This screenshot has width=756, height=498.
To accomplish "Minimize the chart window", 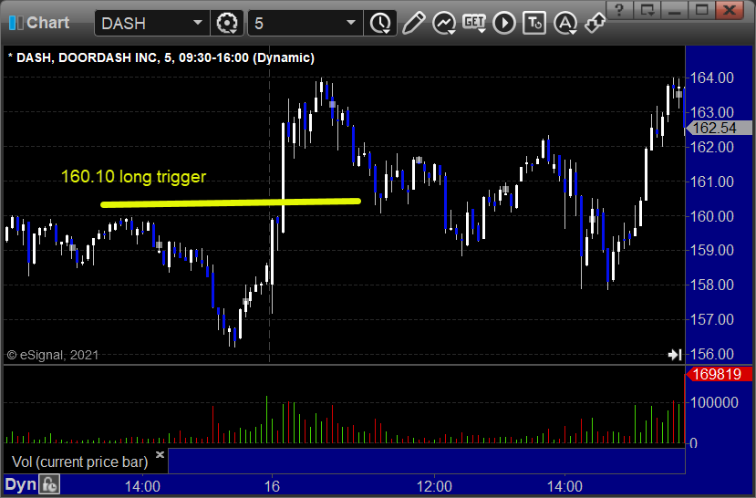I will tap(675, 9).
